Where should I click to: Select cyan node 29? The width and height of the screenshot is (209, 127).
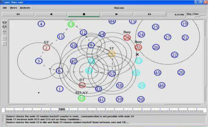tap(141, 86)
